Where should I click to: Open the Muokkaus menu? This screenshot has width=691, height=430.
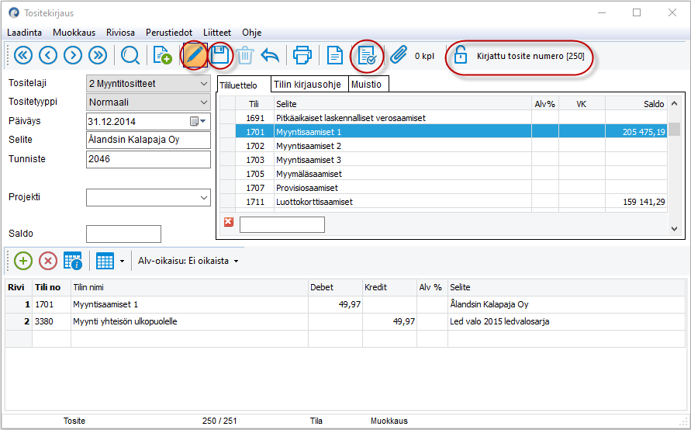coord(74,33)
